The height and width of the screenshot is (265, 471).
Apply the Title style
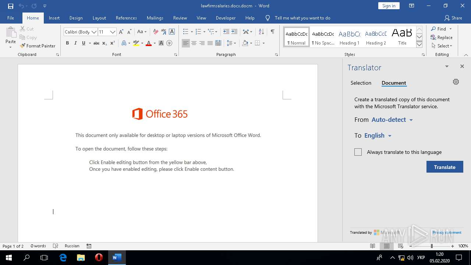pos(402,37)
